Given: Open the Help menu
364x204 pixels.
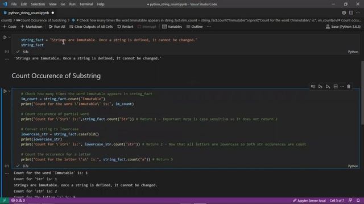Looking at the screenshot, I should click(101, 4).
